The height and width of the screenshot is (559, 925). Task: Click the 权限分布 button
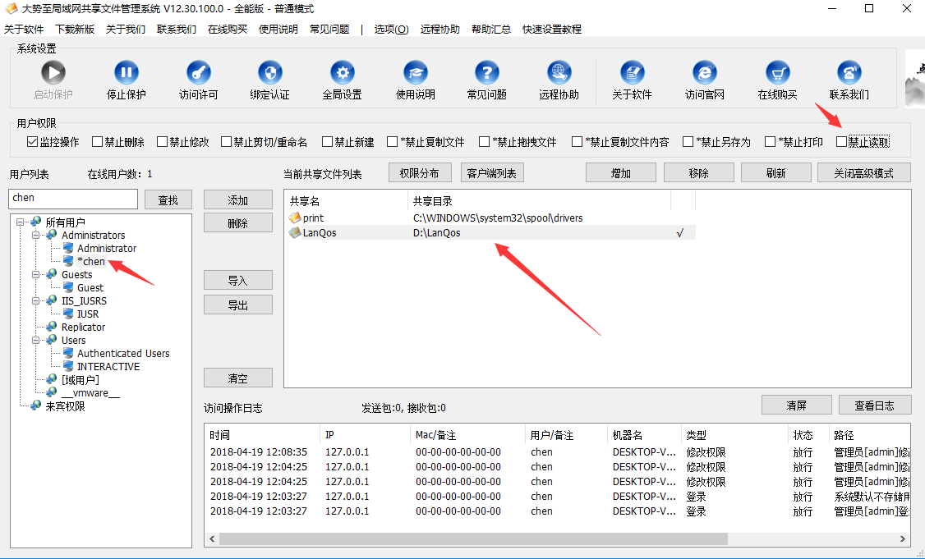pyautogui.click(x=419, y=173)
